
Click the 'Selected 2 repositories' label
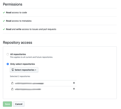click(20, 76)
